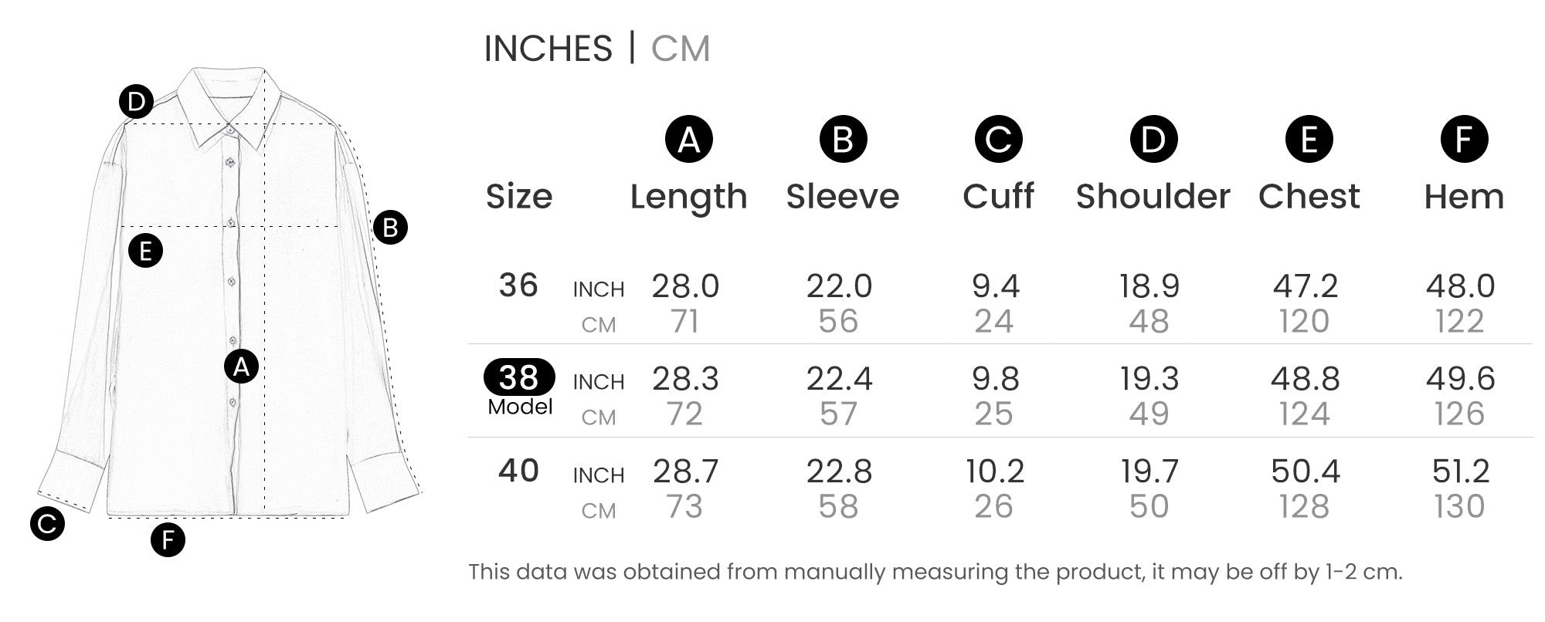Click the E badge above Chest column
Image resolution: width=1545 pixels, height=622 pixels.
(1309, 140)
